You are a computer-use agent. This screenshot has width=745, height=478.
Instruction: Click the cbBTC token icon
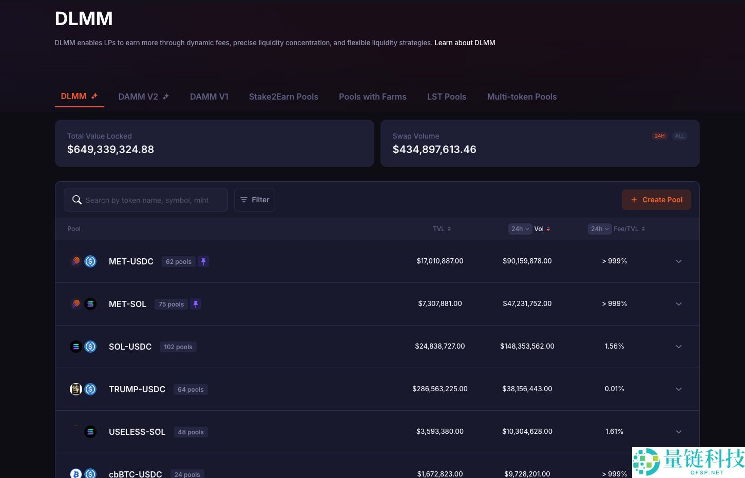(76, 473)
